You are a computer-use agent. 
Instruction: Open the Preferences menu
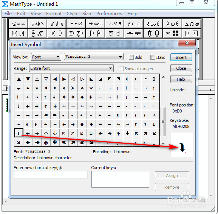pos(109,14)
